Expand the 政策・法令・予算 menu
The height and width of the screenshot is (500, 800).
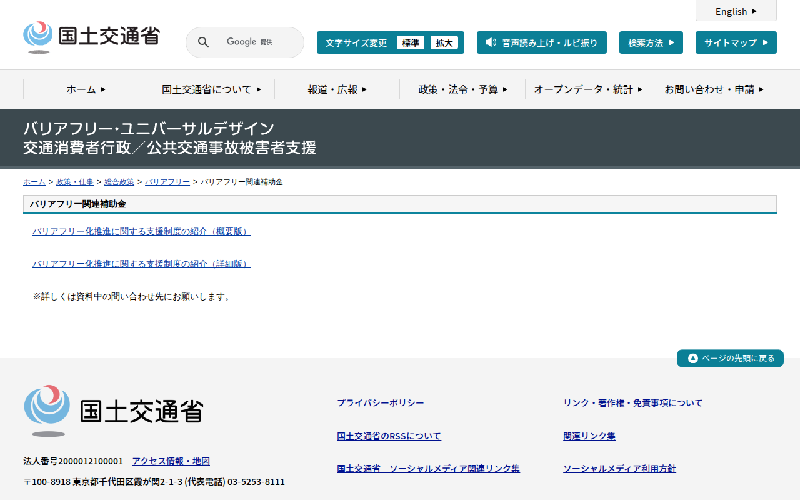462,89
